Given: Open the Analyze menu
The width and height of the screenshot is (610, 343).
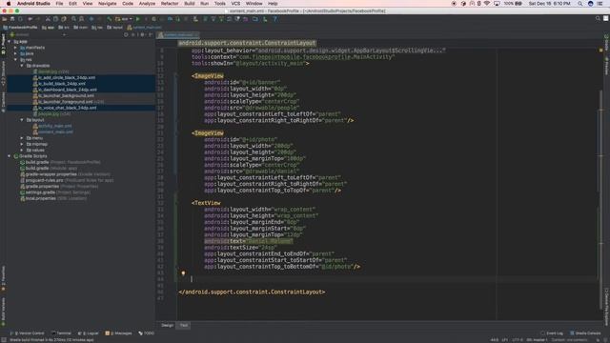Looking at the screenshot, I should [x=147, y=4].
